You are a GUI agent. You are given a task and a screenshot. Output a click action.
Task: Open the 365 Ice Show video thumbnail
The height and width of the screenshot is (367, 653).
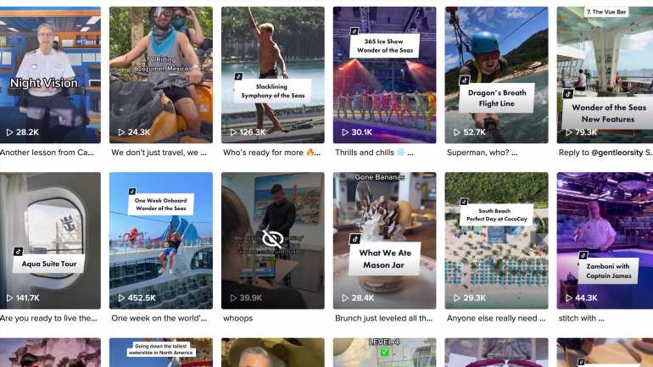[384, 75]
